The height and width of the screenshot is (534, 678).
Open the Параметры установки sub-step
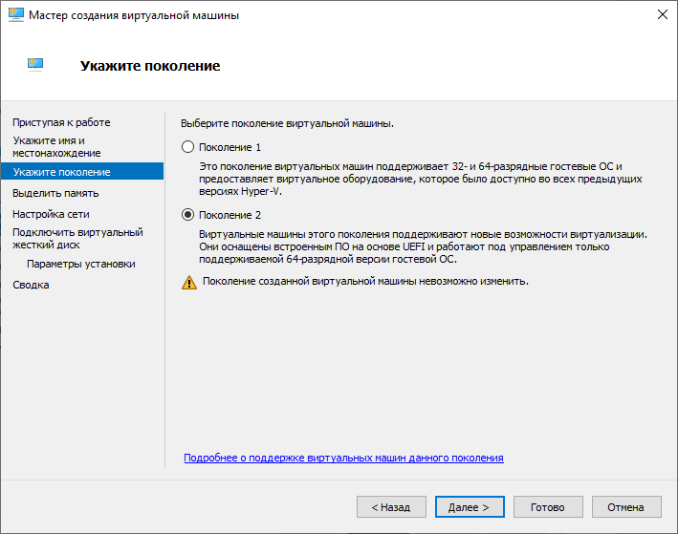pyautogui.click(x=81, y=264)
